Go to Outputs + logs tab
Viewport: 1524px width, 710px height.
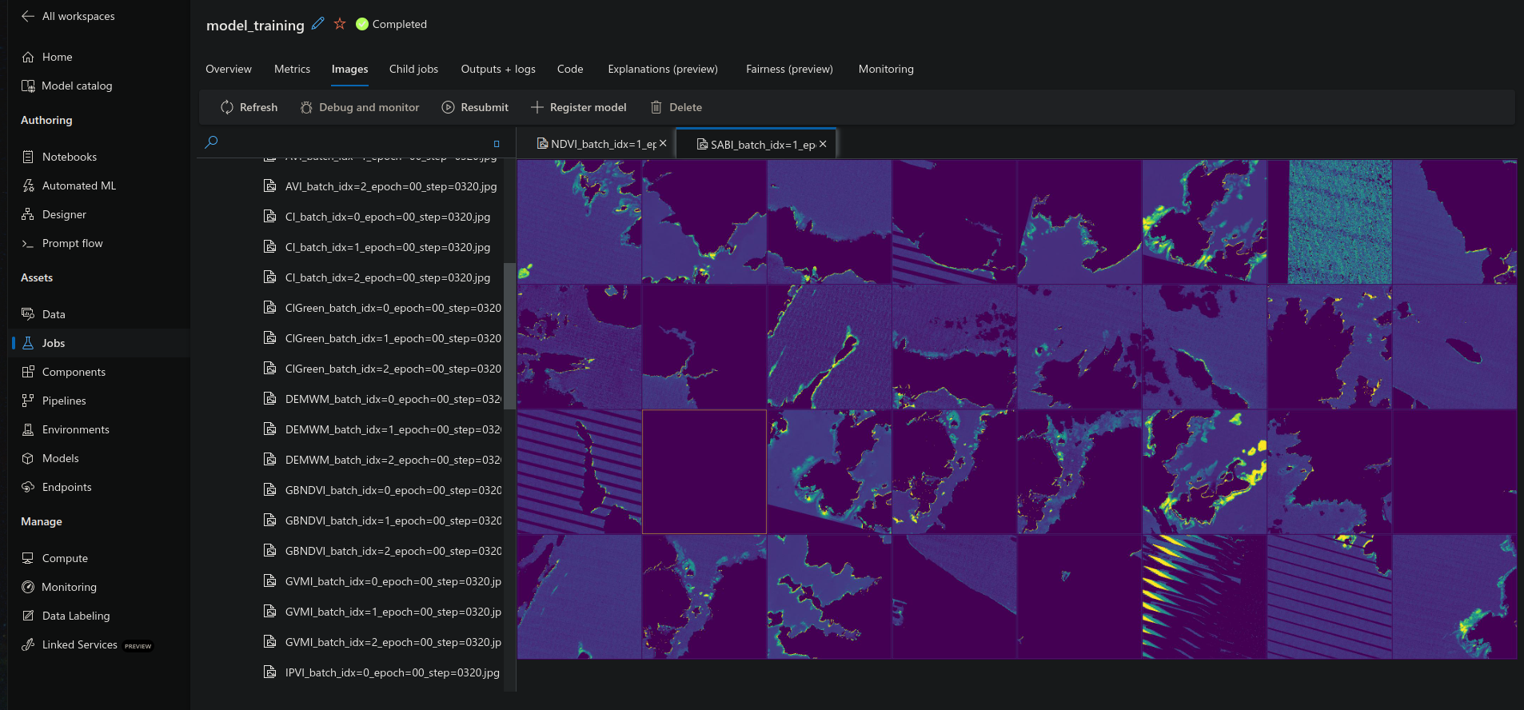[498, 69]
